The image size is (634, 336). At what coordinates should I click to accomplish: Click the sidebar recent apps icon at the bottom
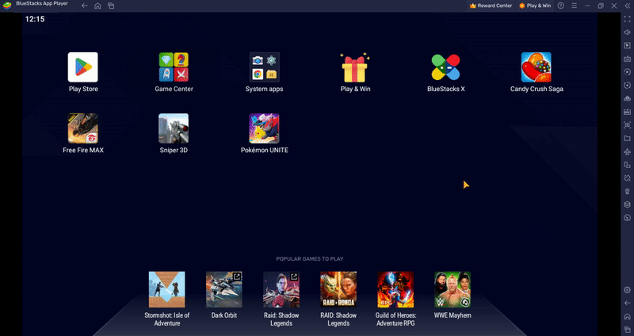pyautogui.click(x=627, y=330)
